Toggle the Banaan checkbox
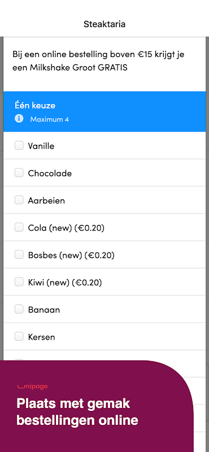This screenshot has width=209, height=452. (x=19, y=309)
